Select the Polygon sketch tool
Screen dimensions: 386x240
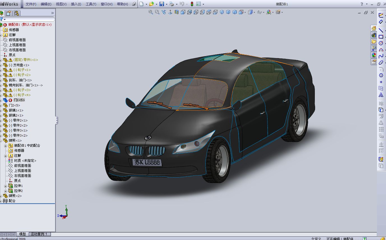[381, 75]
